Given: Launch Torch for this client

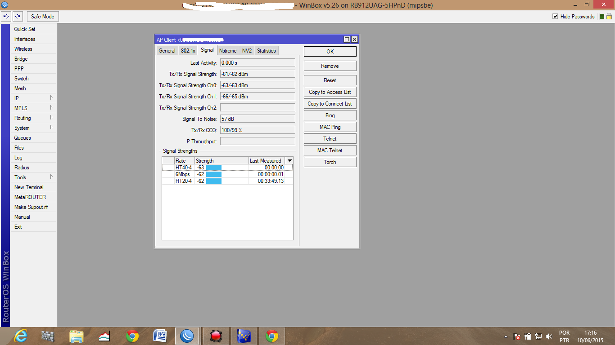Looking at the screenshot, I should (330, 162).
